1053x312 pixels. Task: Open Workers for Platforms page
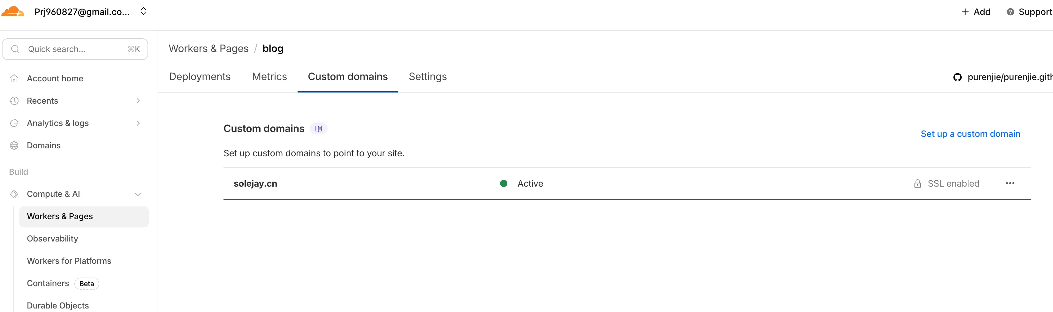pyautogui.click(x=69, y=261)
